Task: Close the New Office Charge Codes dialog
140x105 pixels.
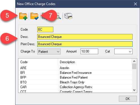Action: [x=135, y=4]
